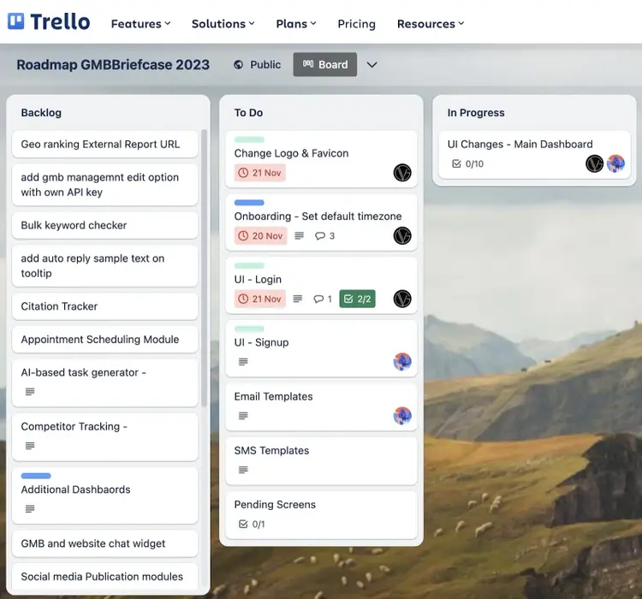Screen dimensions: 642x599
Task: Open add auto reply sample text card
Action: pos(104,266)
